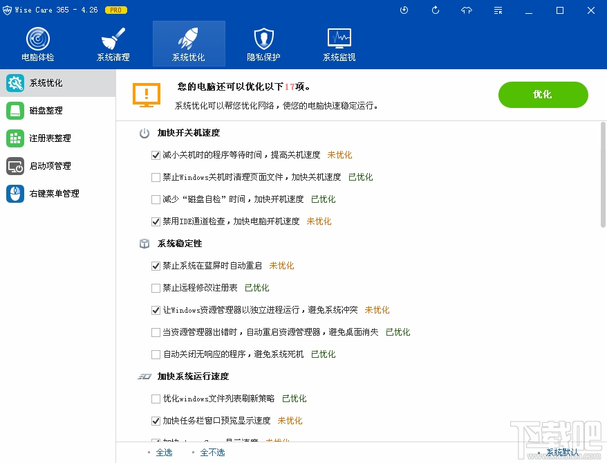Click the 您的电脑还可以优化以下17项 headline
The image size is (607, 463).
pos(244,87)
